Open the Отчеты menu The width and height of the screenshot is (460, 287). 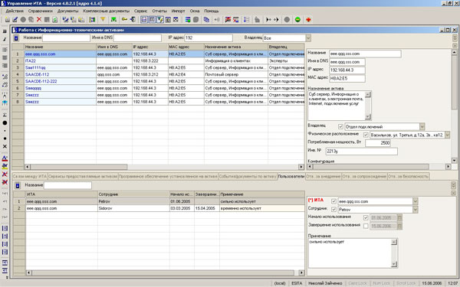[x=159, y=11]
